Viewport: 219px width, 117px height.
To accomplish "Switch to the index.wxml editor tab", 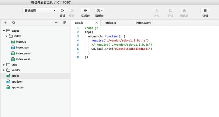I will [144, 23].
